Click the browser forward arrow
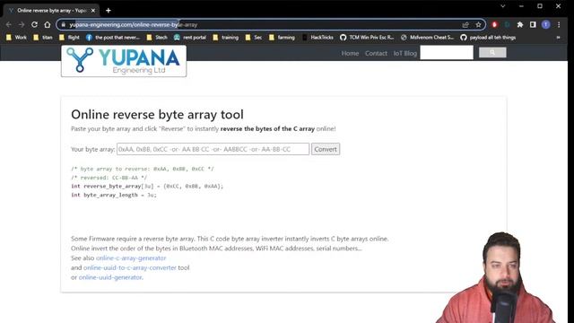The width and height of the screenshot is (574, 323). click(22, 24)
